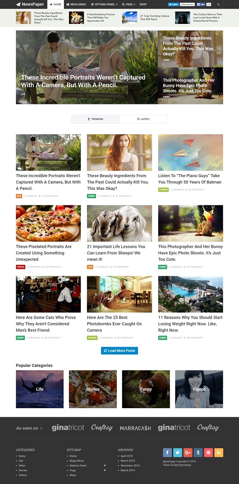Open the Facebook social icon in footer
The width and height of the screenshot is (239, 484).
tap(167, 453)
